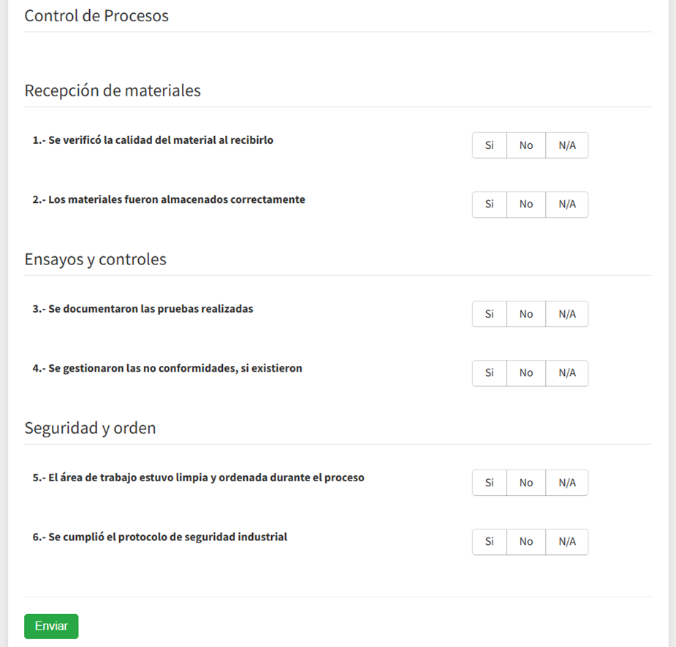Select Si for documented tests question

490,314
